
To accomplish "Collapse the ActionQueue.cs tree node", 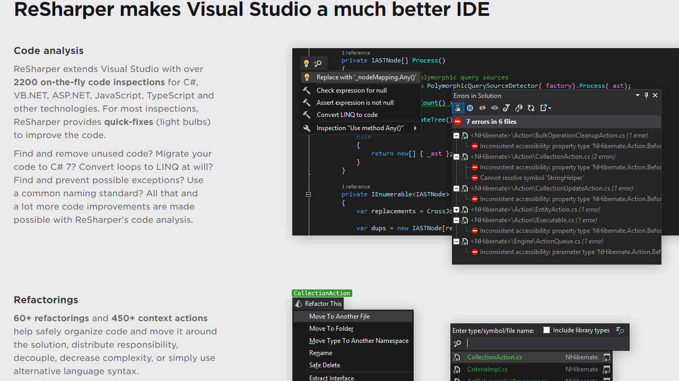I will pos(456,241).
